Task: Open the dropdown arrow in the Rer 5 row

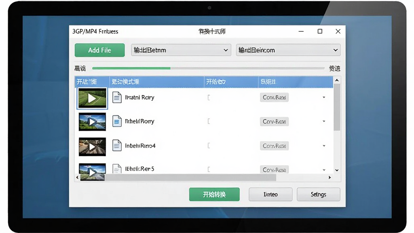Action: click(x=324, y=170)
